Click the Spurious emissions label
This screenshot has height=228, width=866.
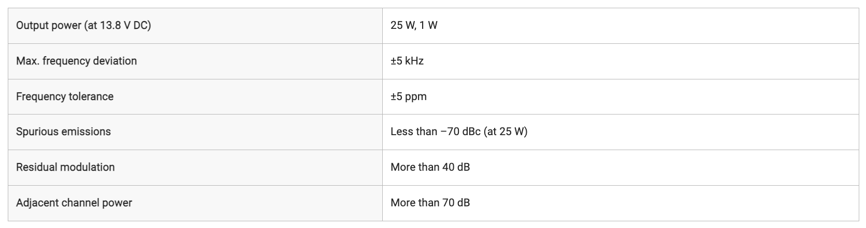[x=63, y=132]
